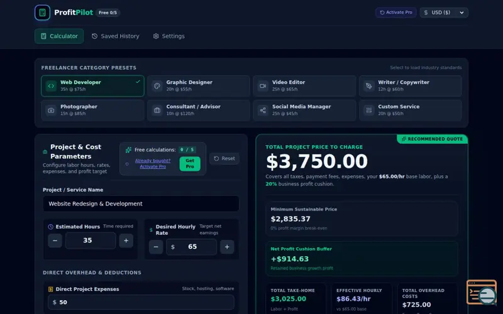Increase Desired Hourly Rate with plus button
Viewport: 503px width, 314px height.
click(x=227, y=247)
